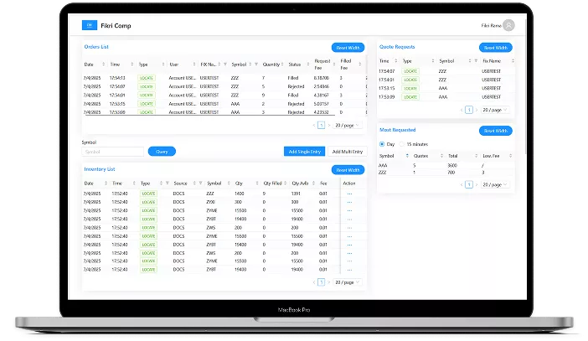The image size is (588, 341).
Task: Reset Width of the Inventory List table
Action: click(348, 170)
